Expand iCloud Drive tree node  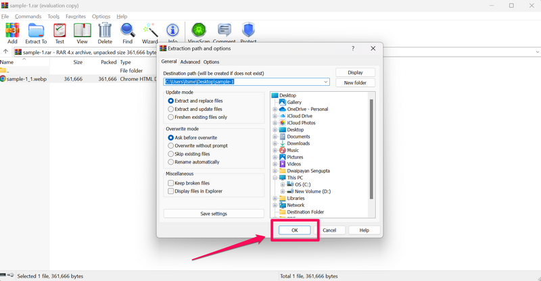(275, 116)
